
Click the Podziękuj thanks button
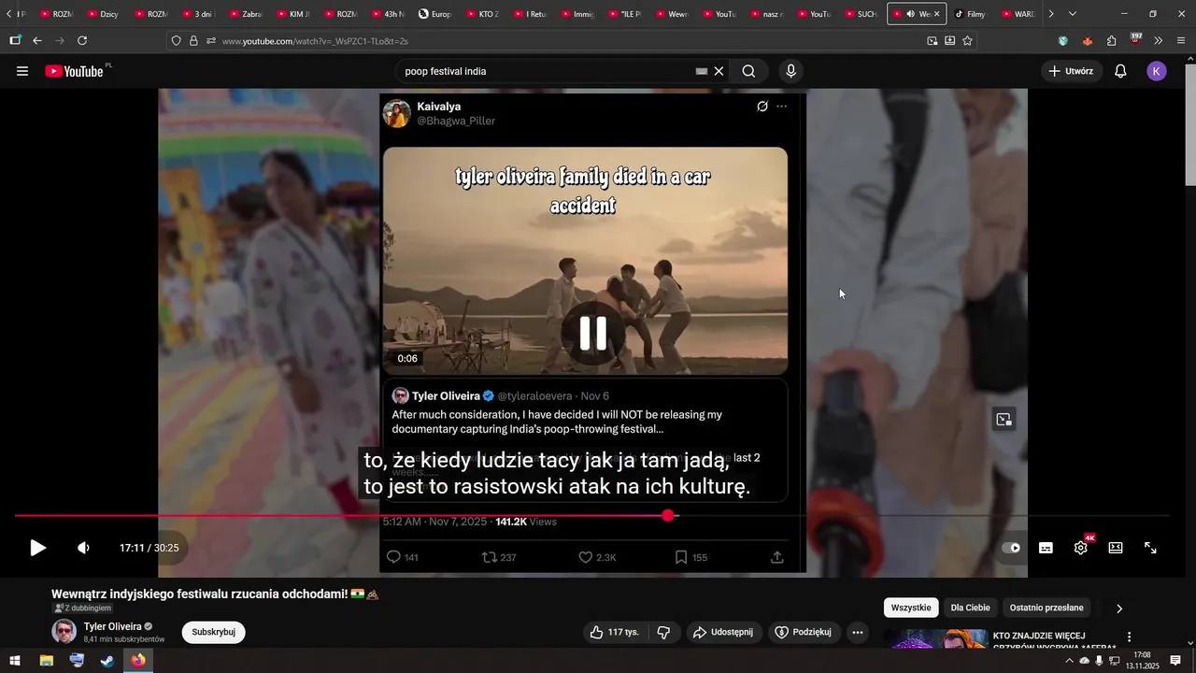[x=803, y=633]
